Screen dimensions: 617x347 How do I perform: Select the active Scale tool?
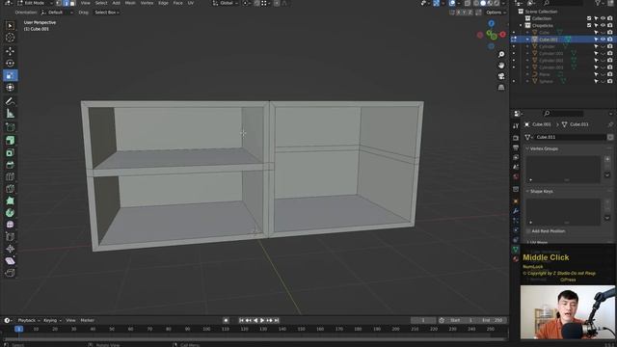11,75
